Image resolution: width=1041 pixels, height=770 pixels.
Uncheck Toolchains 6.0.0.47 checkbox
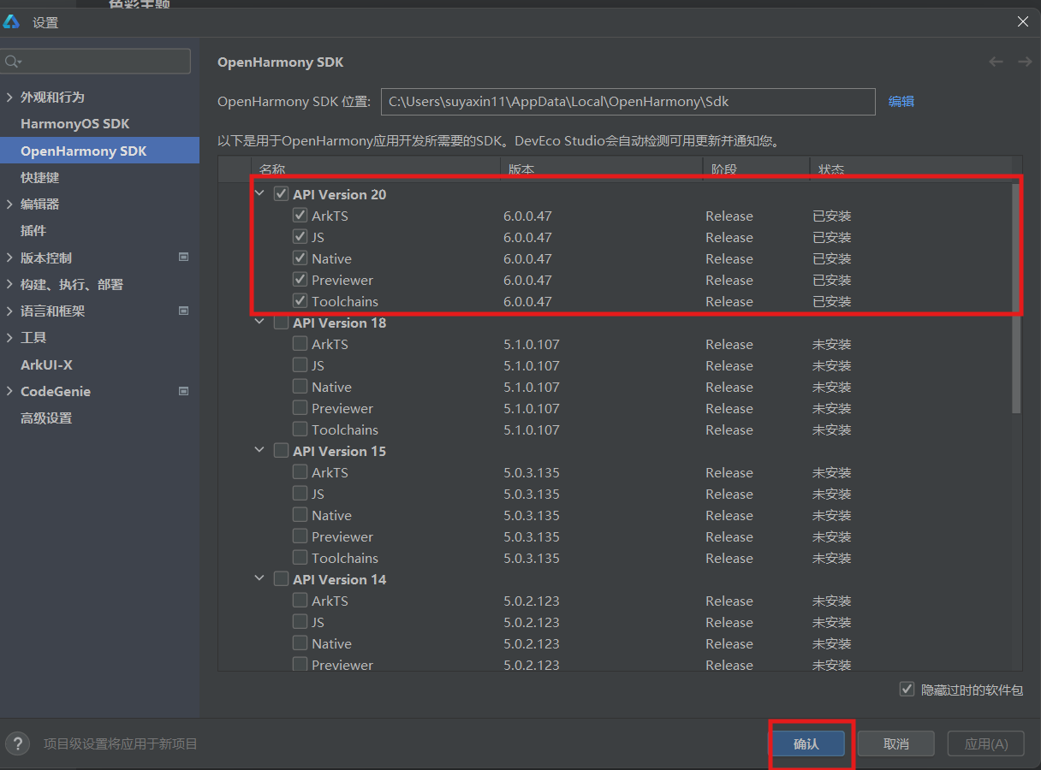(x=300, y=301)
